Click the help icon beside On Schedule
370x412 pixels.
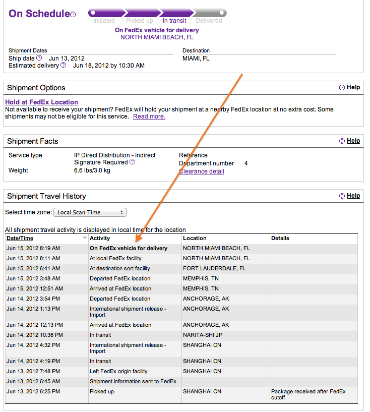point(73,15)
